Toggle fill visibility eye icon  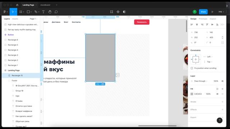[x=217, y=94]
